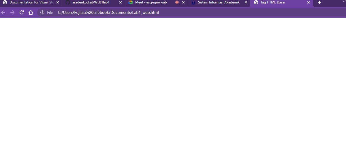This screenshot has height=161, width=346.
Task: View site information for the file
Action: [42, 12]
